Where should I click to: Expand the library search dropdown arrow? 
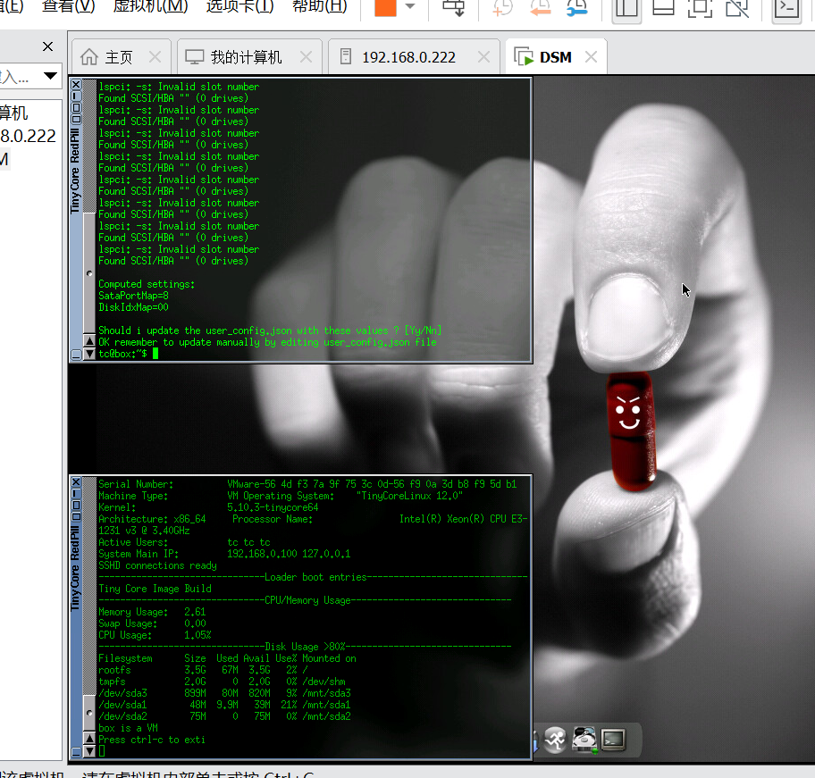coord(50,77)
